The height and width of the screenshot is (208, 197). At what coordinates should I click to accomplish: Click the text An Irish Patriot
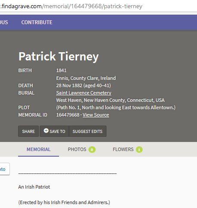tap(34, 187)
